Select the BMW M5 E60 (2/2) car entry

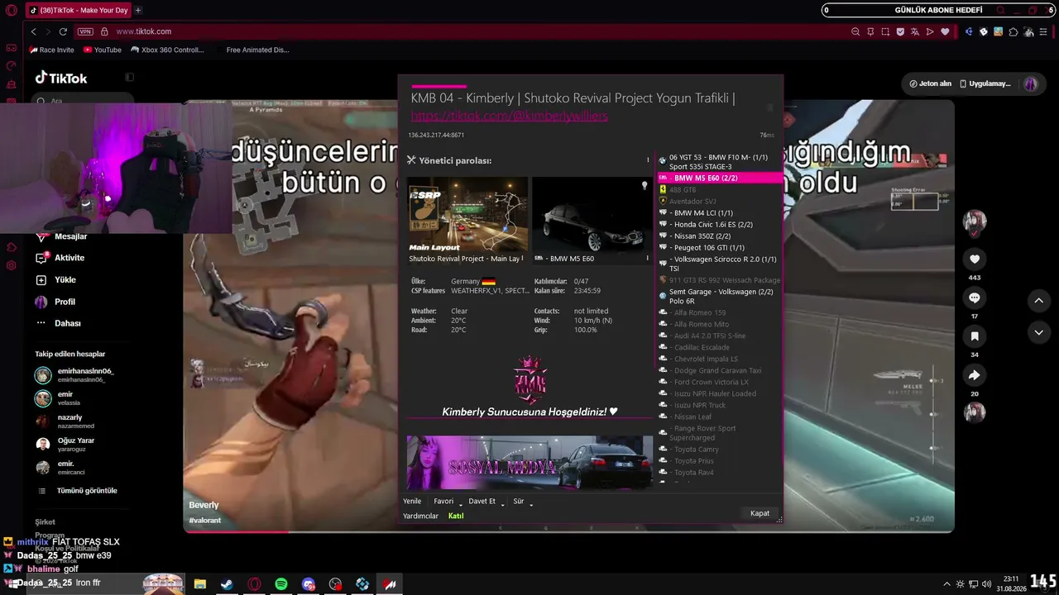click(x=719, y=178)
